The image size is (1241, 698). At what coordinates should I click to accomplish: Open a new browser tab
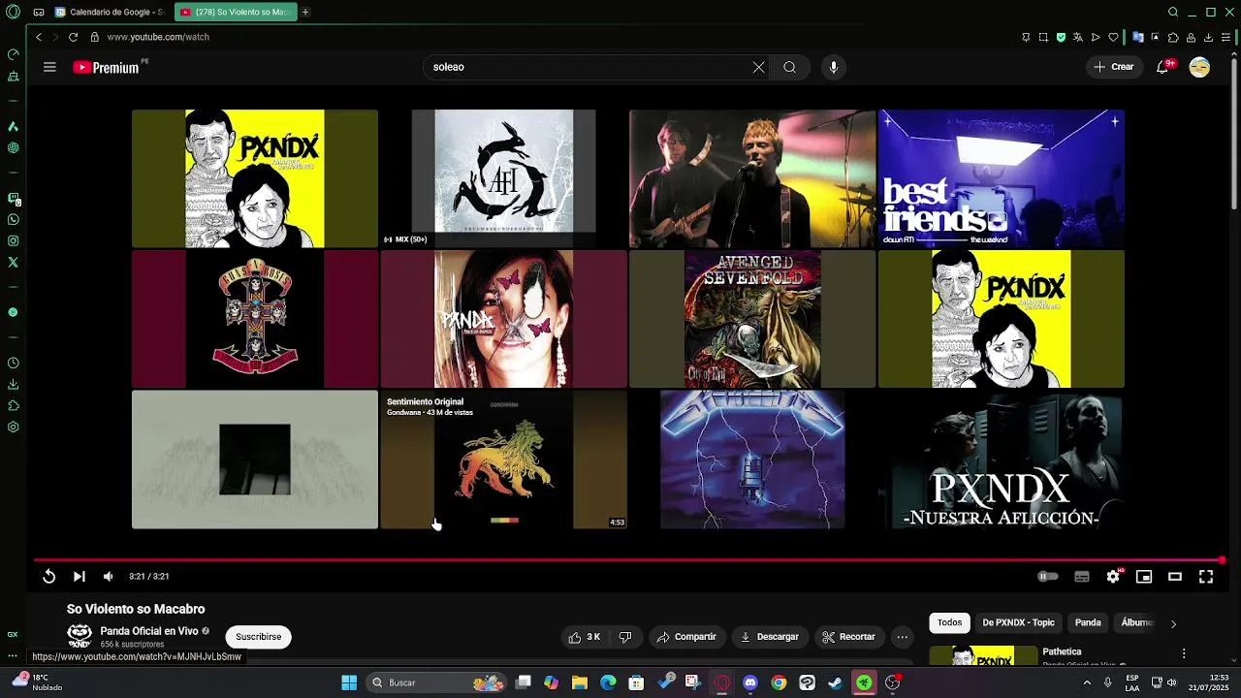pyautogui.click(x=305, y=12)
